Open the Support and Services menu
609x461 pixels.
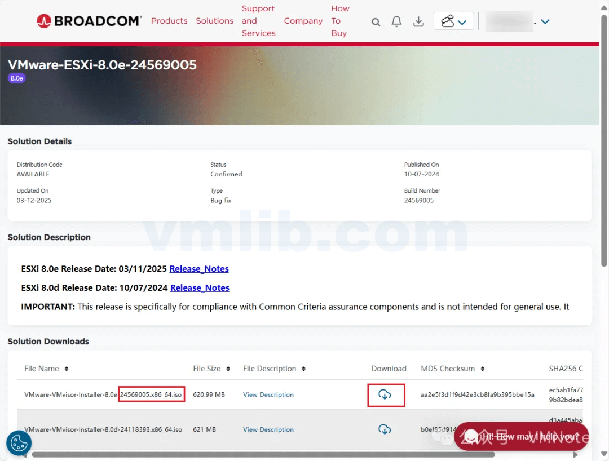point(258,21)
